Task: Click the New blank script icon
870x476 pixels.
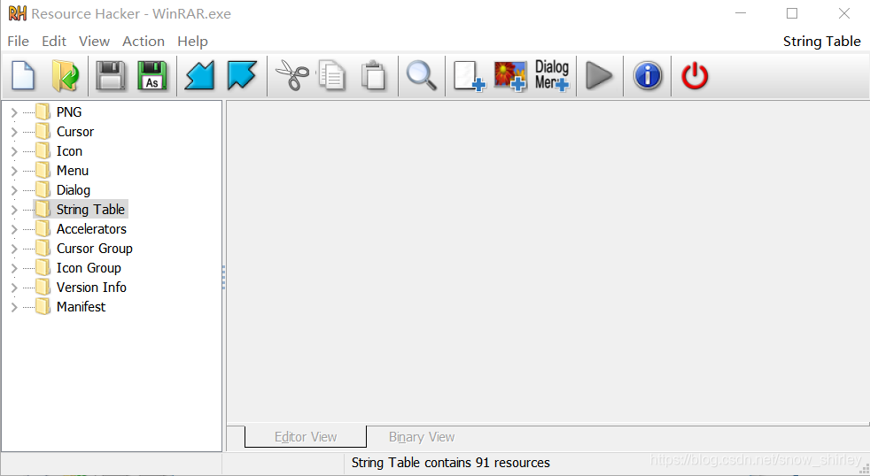Action: coord(23,76)
